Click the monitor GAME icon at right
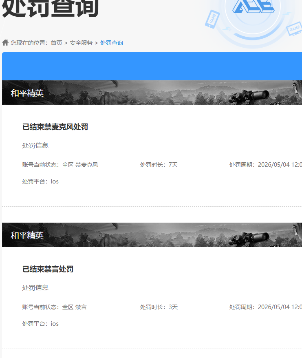The height and width of the screenshot is (358, 302). tap(294, 29)
